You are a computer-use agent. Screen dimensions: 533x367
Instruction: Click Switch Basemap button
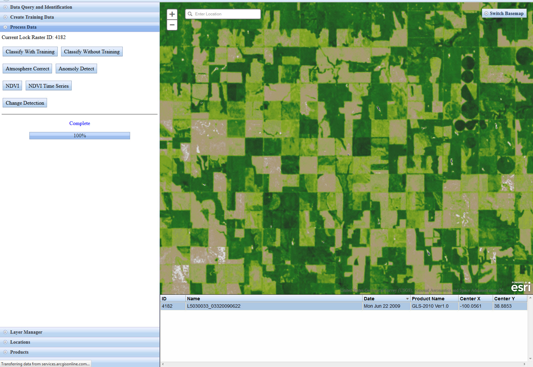click(x=504, y=13)
